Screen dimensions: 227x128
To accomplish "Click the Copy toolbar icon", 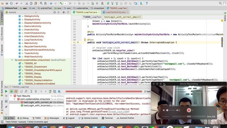I will click(x=31, y=3).
